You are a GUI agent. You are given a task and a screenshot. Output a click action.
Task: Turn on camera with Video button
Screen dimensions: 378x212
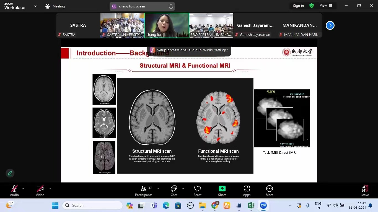40,191
